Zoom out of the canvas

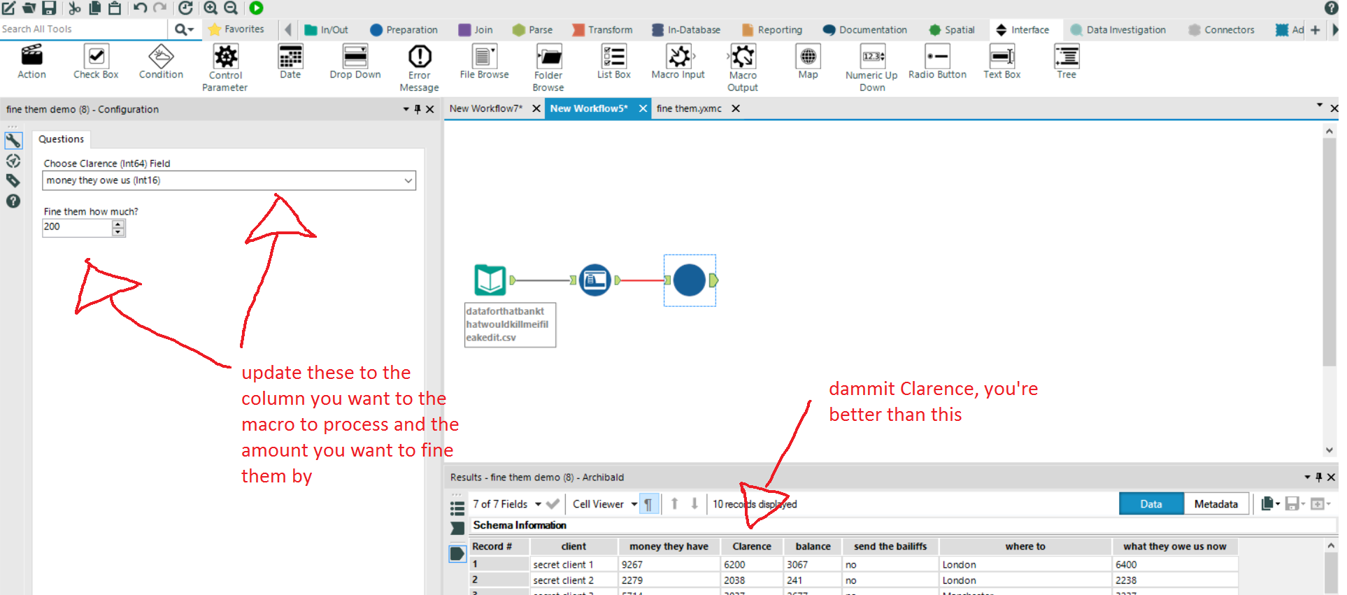pos(231,8)
